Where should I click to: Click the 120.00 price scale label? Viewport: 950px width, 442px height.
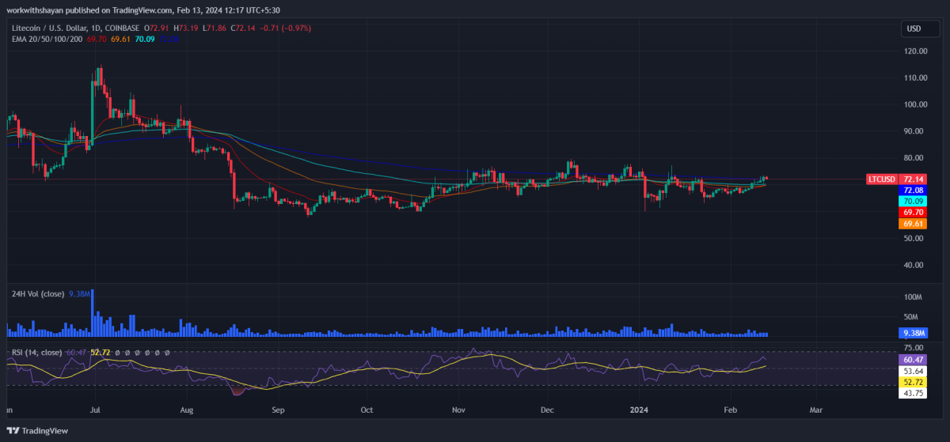tap(915, 51)
